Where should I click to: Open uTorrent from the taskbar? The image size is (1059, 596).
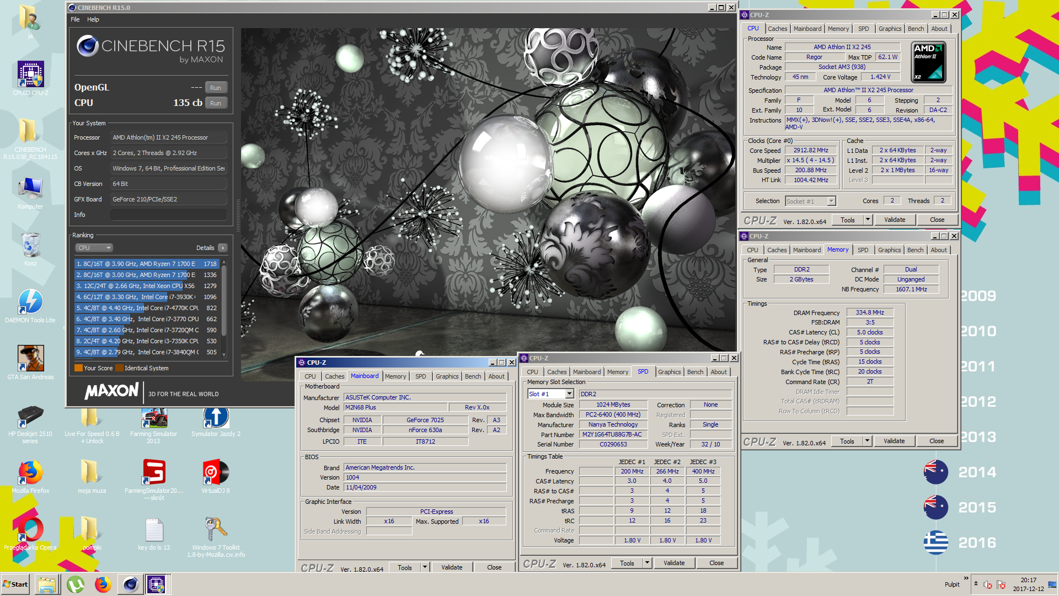coord(76,584)
